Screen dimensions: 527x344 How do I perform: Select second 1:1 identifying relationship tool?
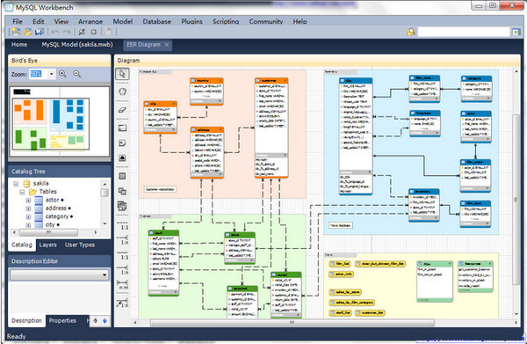123,256
